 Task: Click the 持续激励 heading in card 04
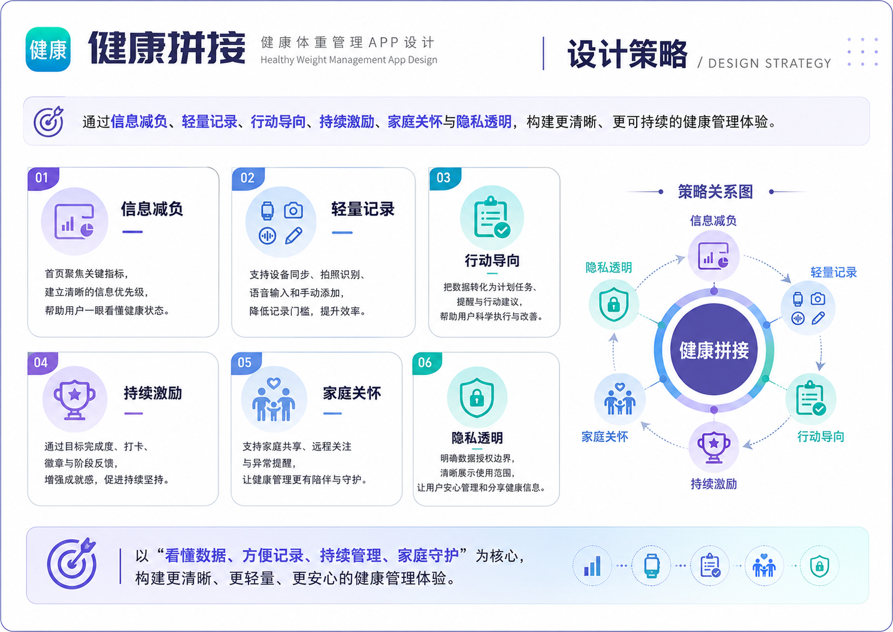point(153,393)
